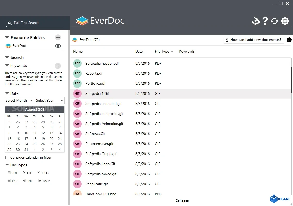Click the GIF icon of Softnews.Gif
This screenshot has width=293, height=206.
pos(77,134)
